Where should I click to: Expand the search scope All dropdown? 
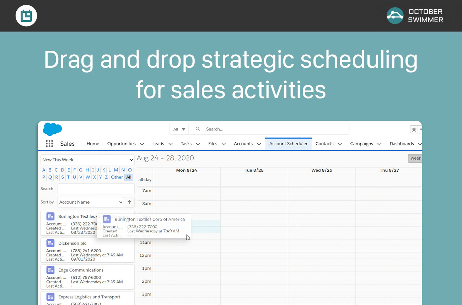179,129
